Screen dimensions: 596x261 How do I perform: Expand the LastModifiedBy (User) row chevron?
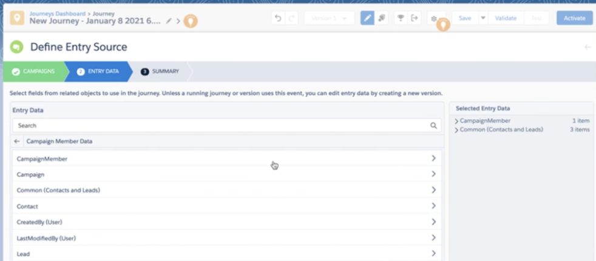[x=433, y=237]
